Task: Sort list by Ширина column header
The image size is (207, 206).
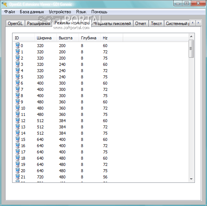Action: click(46, 38)
